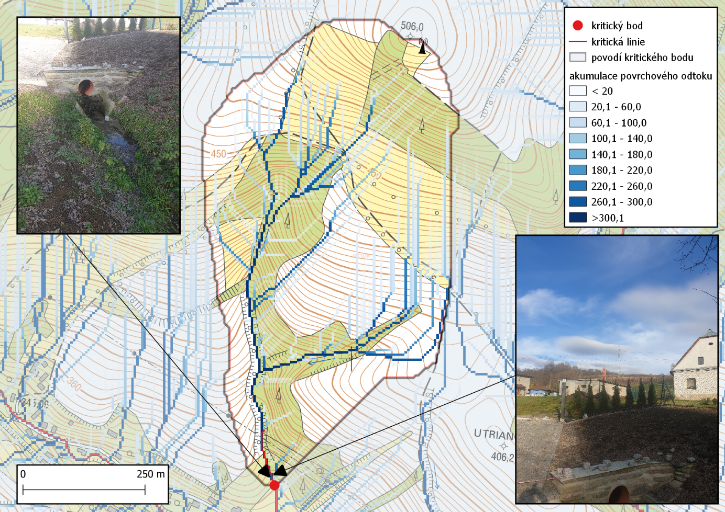Click the scale bar line

84,490
